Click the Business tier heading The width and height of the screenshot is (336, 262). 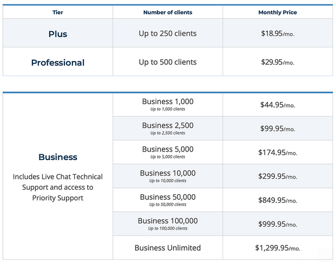pyautogui.click(x=58, y=157)
